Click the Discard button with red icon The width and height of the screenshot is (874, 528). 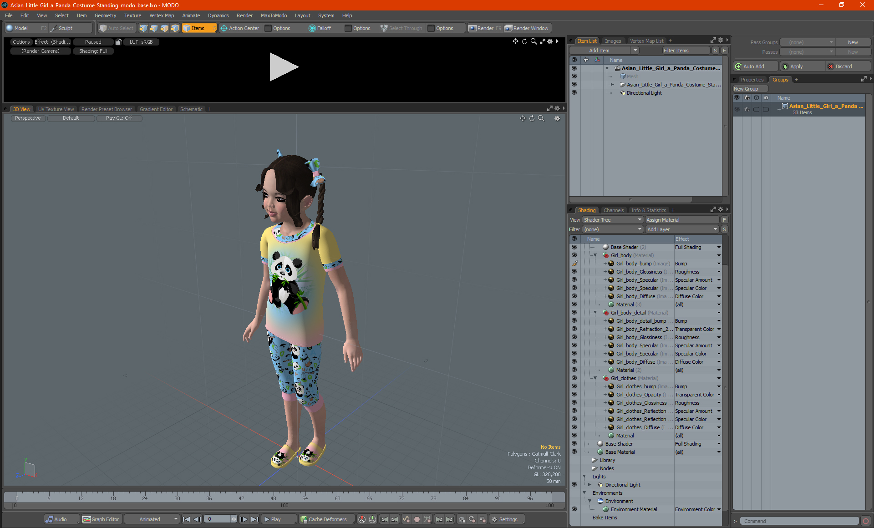pyautogui.click(x=848, y=66)
